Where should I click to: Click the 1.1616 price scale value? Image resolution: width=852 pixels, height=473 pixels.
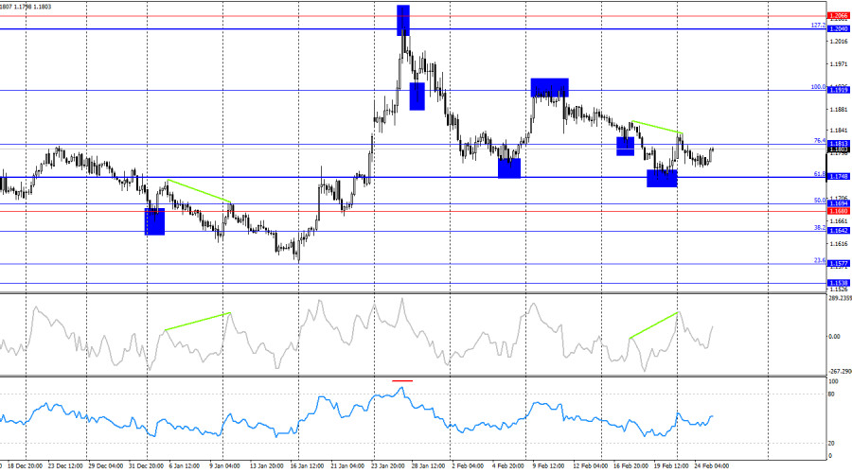[x=839, y=244]
